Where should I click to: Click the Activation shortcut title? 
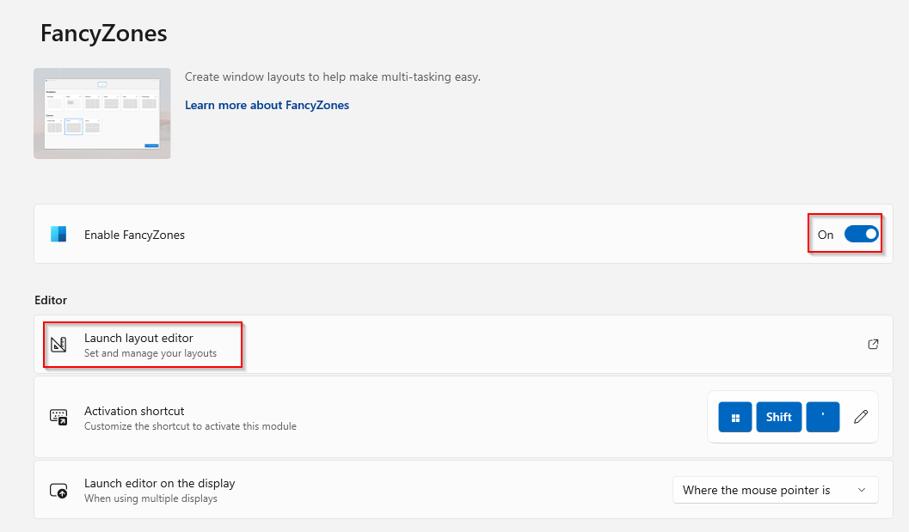(134, 411)
